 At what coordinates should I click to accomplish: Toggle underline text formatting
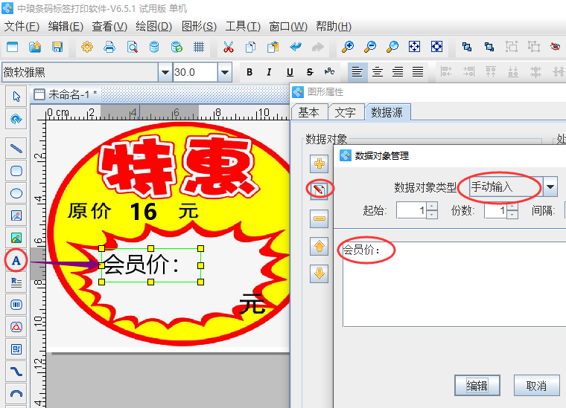(290, 73)
